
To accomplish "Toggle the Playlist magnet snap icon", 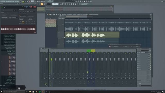I will (x=47, y=14).
